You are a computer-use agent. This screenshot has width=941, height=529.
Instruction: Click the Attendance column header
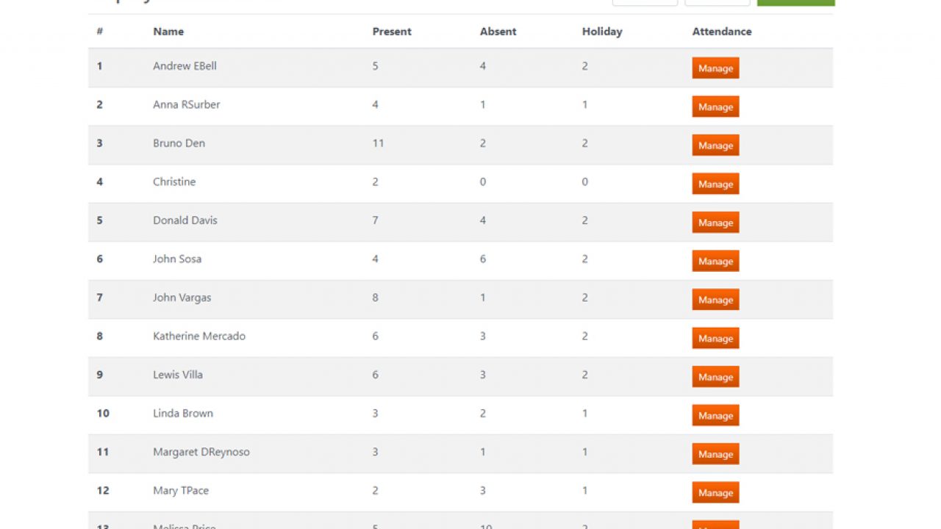(x=722, y=32)
